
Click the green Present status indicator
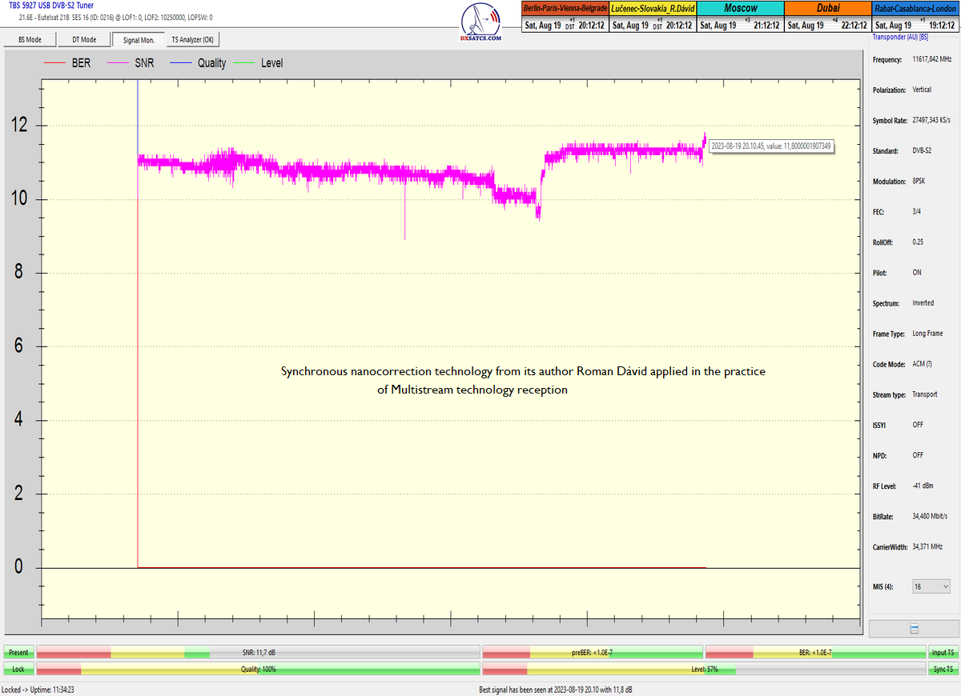pyautogui.click(x=18, y=653)
